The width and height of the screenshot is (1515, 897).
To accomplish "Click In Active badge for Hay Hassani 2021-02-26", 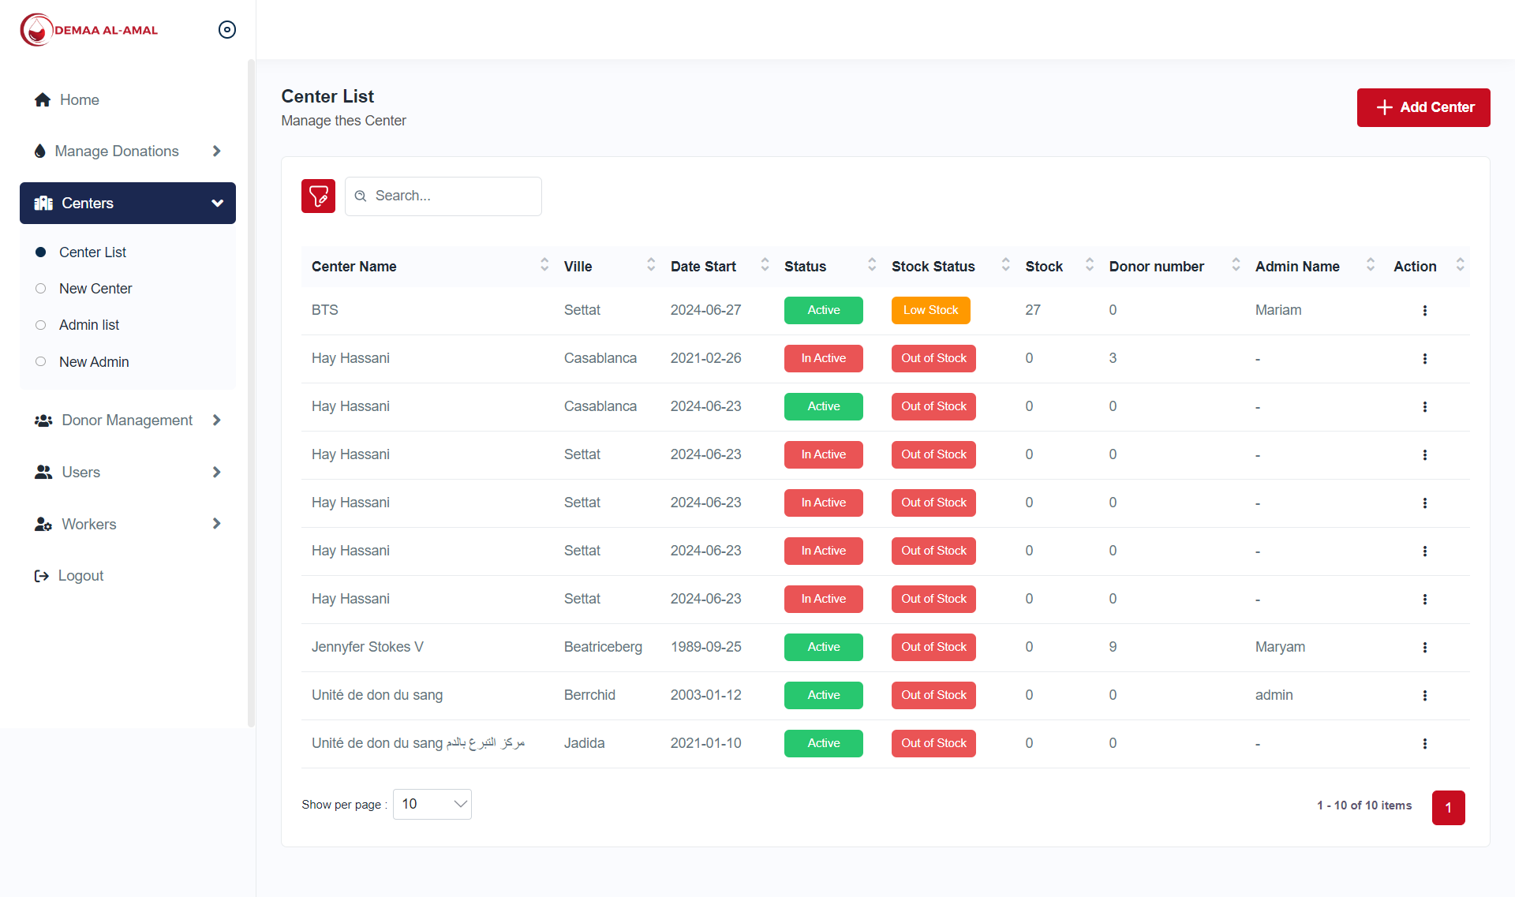I will coord(824,359).
